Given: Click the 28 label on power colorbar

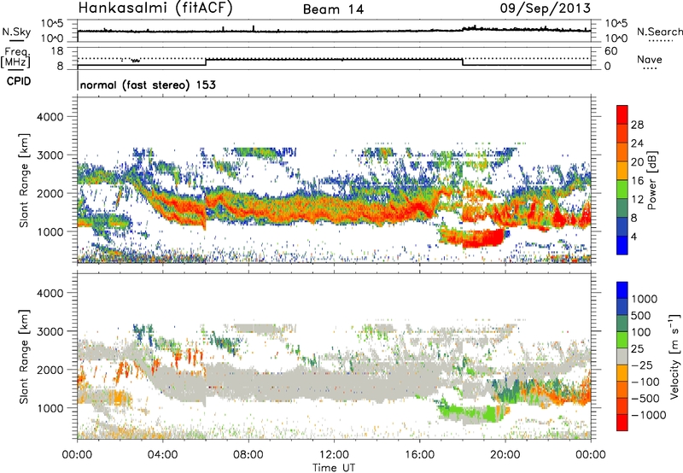Looking at the screenshot, I should click(x=637, y=125).
